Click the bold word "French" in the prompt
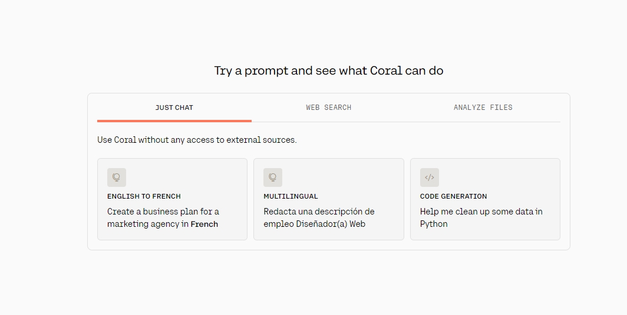 (x=204, y=224)
